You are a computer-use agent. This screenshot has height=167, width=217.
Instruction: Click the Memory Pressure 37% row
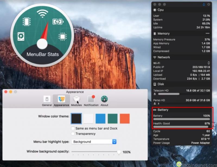181,40
